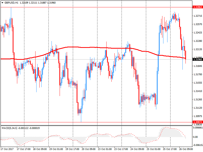Select price scale value 1.31410
203x152 pixels.
click(x=198, y=91)
